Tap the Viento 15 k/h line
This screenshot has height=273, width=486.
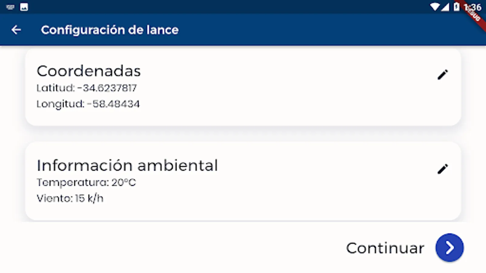coord(70,198)
